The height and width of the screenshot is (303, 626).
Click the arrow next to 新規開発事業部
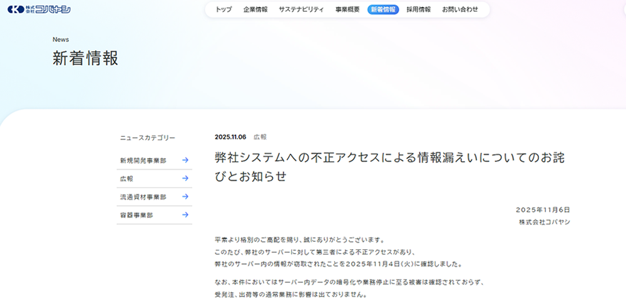tap(185, 161)
